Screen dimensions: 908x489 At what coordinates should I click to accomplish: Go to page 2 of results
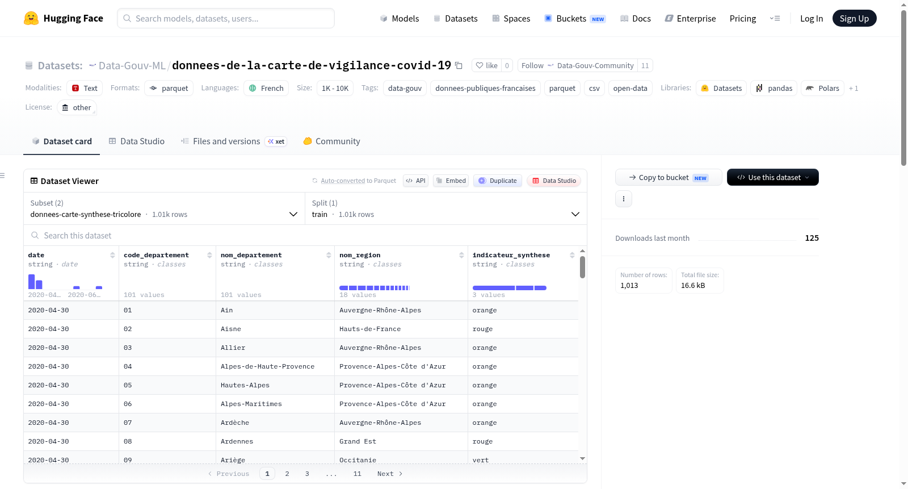287,474
